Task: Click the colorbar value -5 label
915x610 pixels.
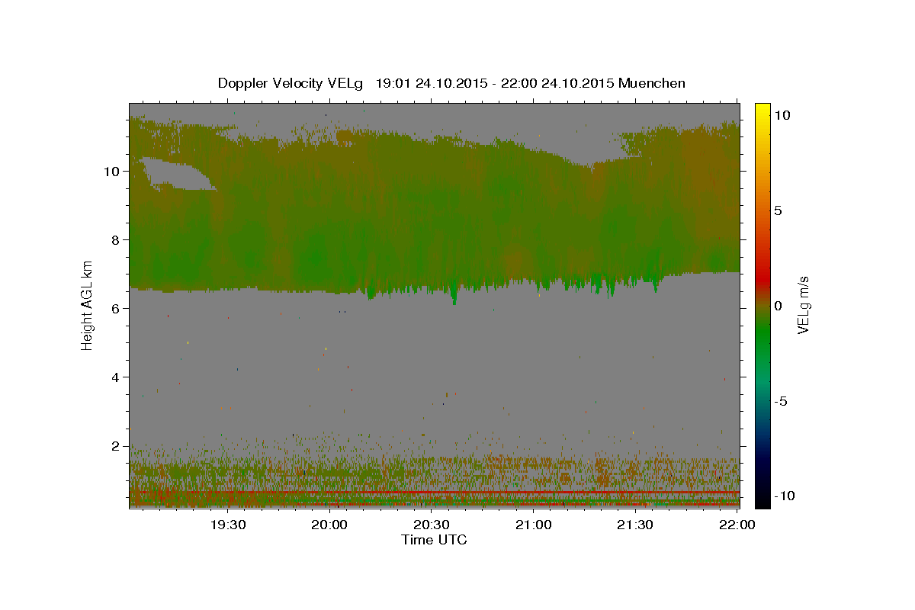Action: [x=781, y=401]
